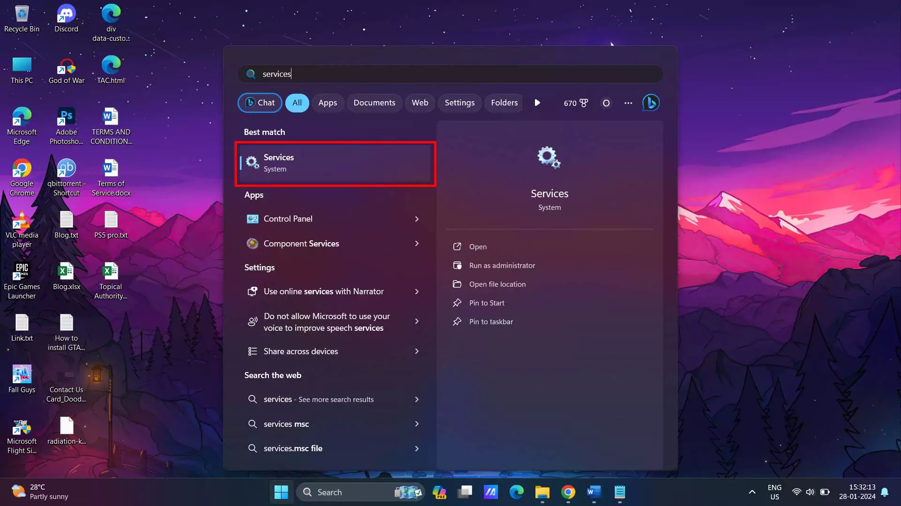Screen dimensions: 901x506
Task: Click Pin to Start button
Action: 487,302
